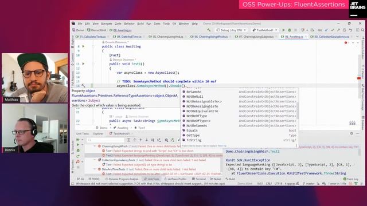Go to previous failed test up arrow

click(140, 140)
